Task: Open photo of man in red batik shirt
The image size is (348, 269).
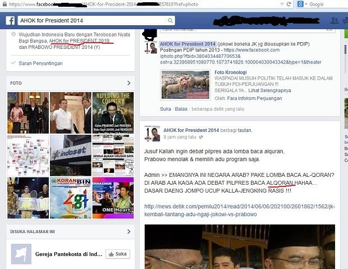Action: click(28, 113)
